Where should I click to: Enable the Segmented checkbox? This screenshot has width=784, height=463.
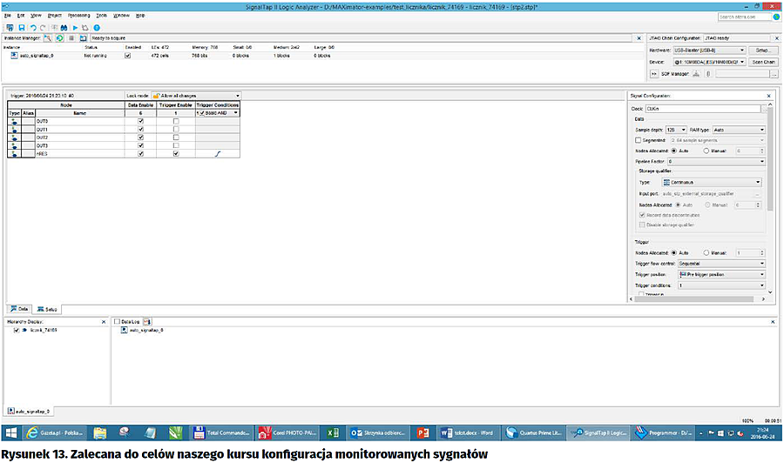pos(638,139)
